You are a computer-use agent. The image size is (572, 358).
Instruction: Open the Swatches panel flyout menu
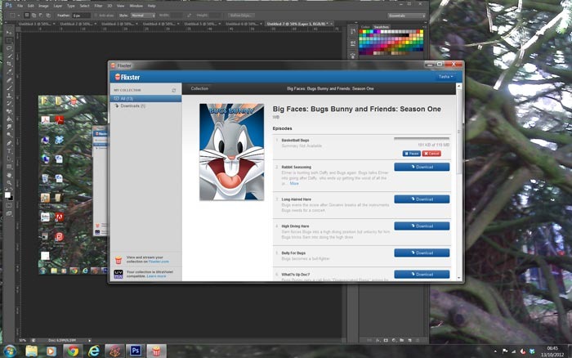pyautogui.click(x=425, y=27)
